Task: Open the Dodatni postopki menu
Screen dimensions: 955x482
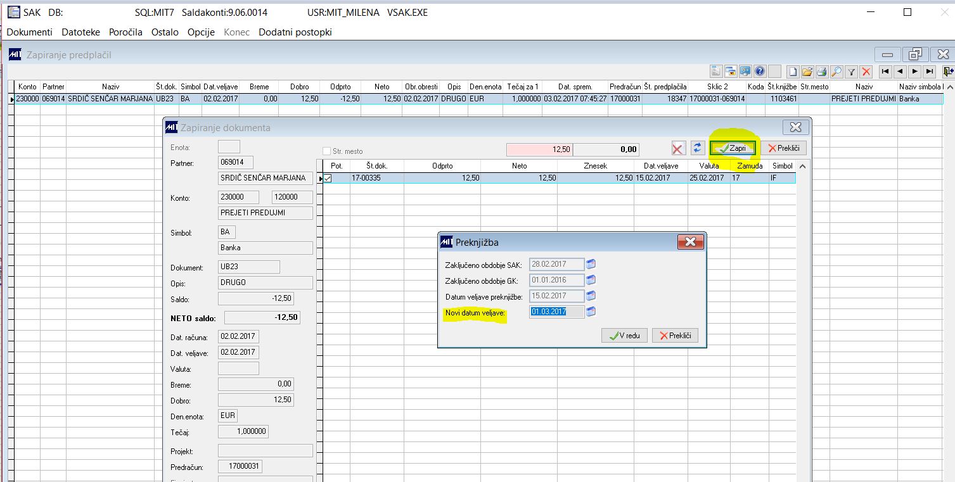Action: click(x=295, y=32)
